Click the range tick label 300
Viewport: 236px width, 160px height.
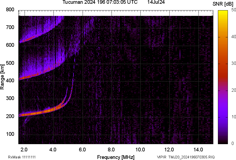(10, 98)
